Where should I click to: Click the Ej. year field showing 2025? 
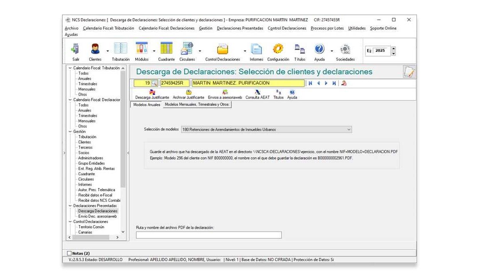point(382,51)
